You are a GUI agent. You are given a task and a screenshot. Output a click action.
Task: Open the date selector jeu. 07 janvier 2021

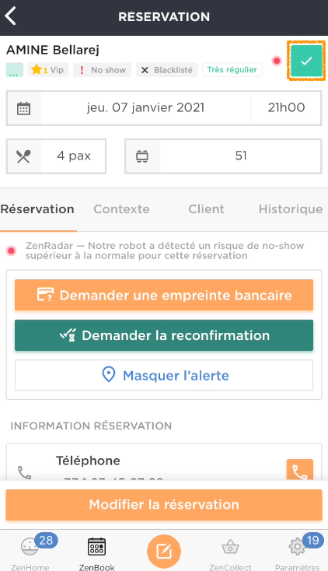pyautogui.click(x=145, y=108)
